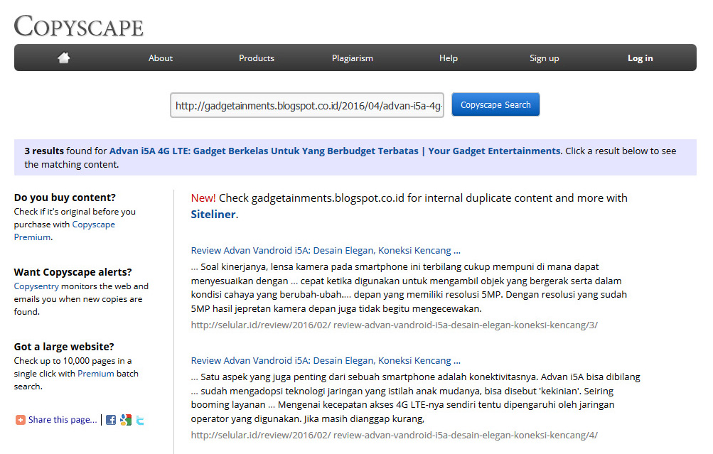Go to Sign up page
Screen dimensions: 713x454
tap(545, 58)
